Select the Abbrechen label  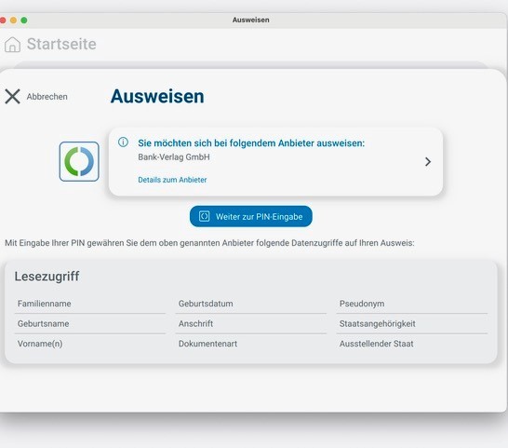click(47, 97)
